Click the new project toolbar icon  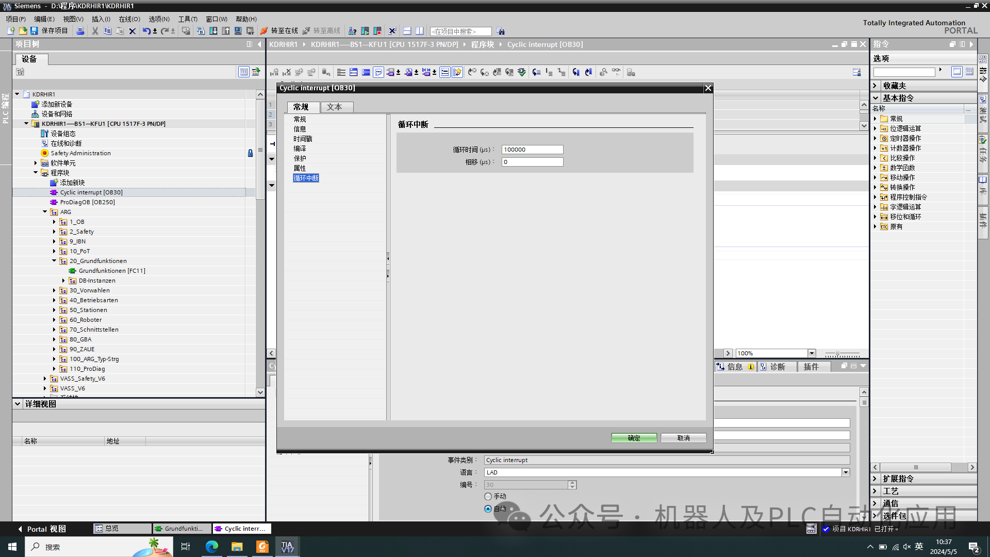[x=11, y=31]
